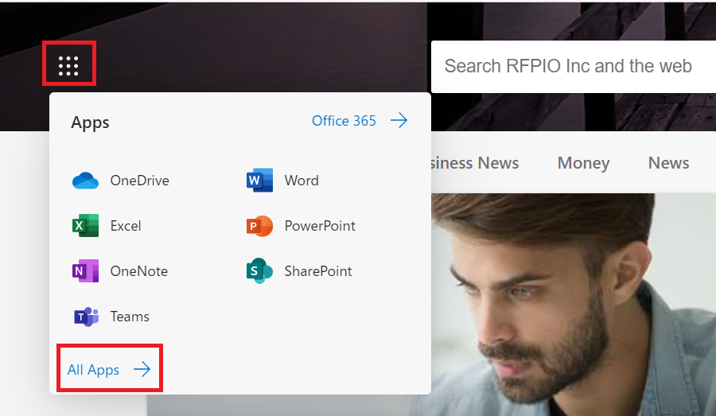This screenshot has height=416, width=716.
Task: Click the OneDrive cloud icon
Action: [85, 181]
